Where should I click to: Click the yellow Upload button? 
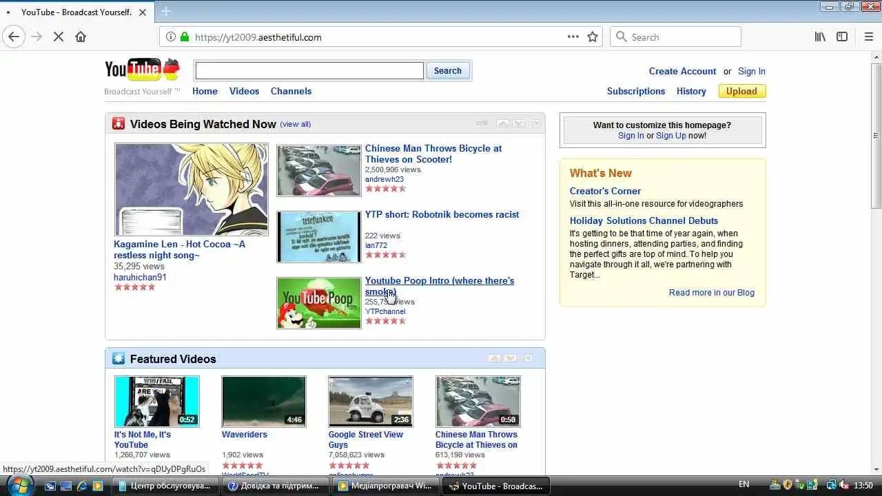pyautogui.click(x=741, y=91)
